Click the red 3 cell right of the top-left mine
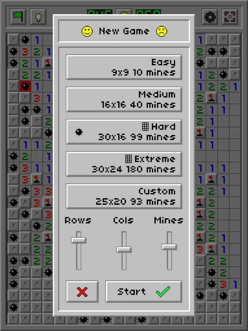This screenshot has height=331, width=248. coord(25,52)
